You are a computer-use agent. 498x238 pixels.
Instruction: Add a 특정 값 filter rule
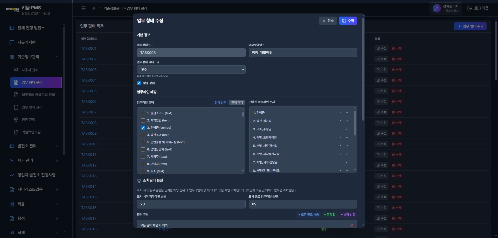point(330,215)
